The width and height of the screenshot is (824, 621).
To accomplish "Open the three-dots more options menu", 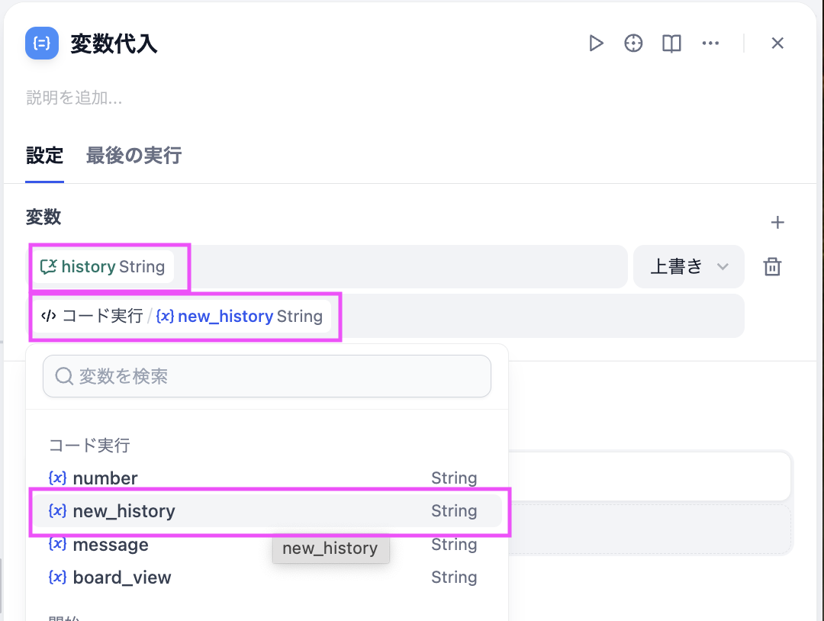I will click(x=710, y=43).
